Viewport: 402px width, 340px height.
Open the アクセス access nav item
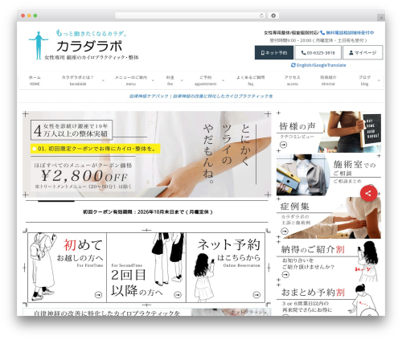pos(292,80)
